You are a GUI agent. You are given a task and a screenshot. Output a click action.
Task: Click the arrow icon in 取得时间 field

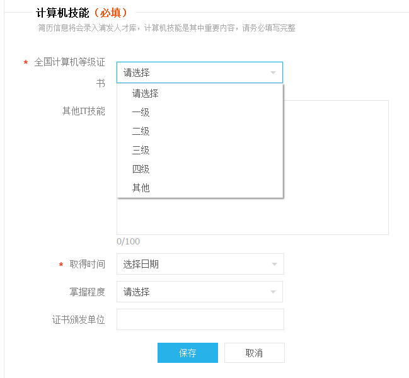(x=274, y=264)
